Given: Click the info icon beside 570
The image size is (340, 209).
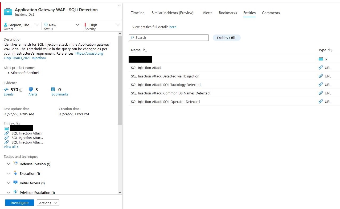Looking at the screenshot, I should (21, 90).
